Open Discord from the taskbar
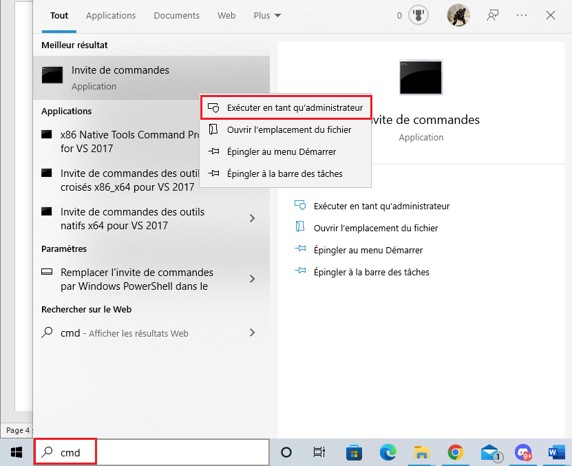The height and width of the screenshot is (466, 572). click(x=524, y=452)
